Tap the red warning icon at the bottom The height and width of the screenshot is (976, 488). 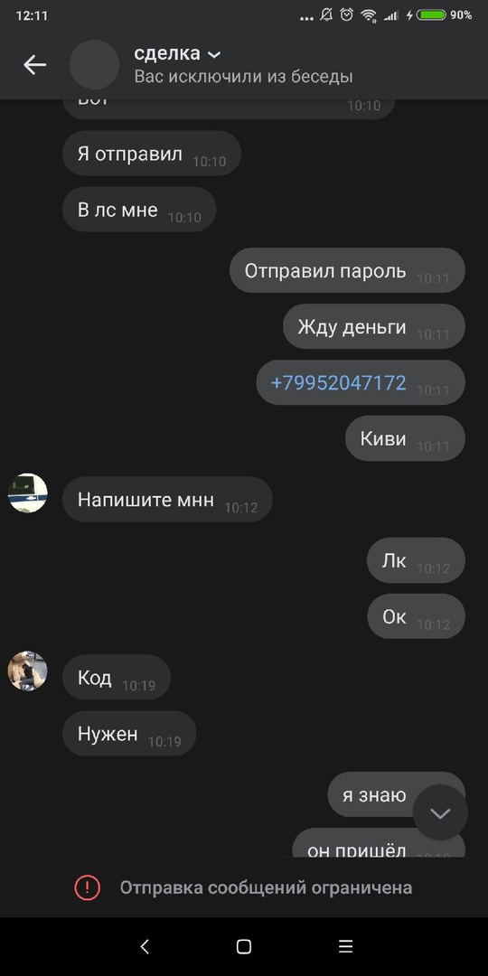(87, 887)
